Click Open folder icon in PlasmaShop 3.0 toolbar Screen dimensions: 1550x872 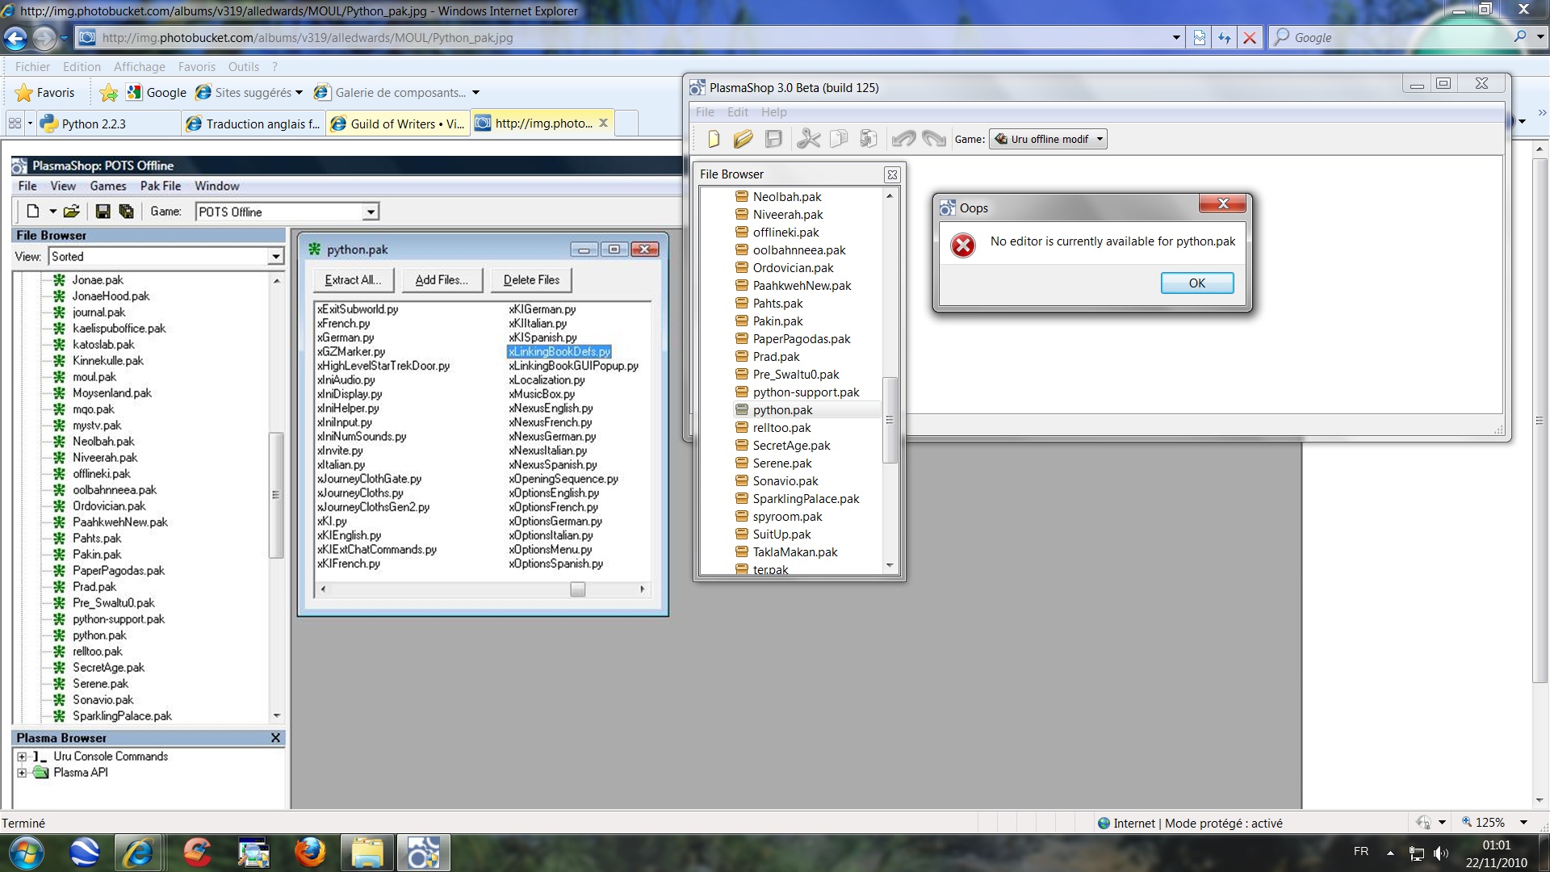tap(744, 139)
